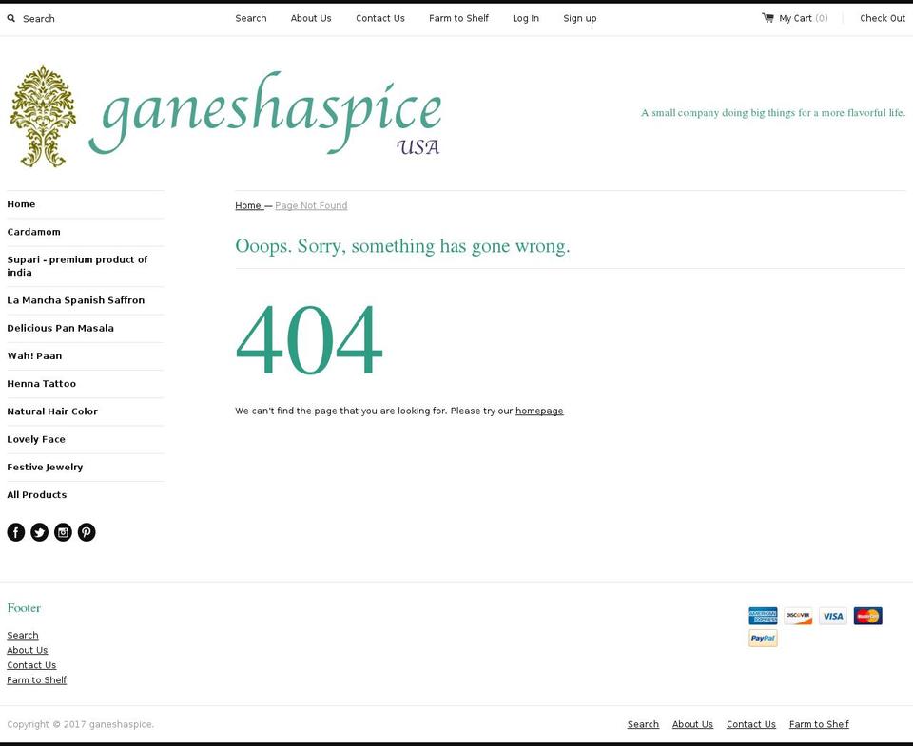The image size is (913, 746).
Task: Click the PayPal payment icon
Action: [763, 638]
